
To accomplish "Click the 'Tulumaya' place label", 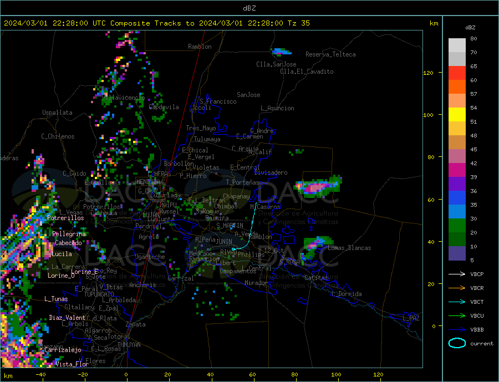I will click(207, 139).
